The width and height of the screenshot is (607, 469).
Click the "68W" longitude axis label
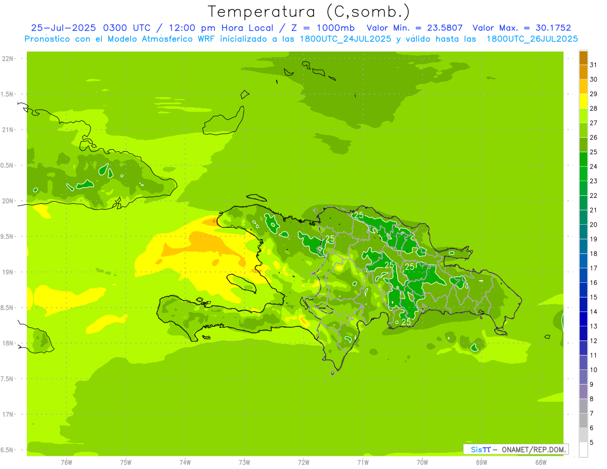[x=541, y=462]
